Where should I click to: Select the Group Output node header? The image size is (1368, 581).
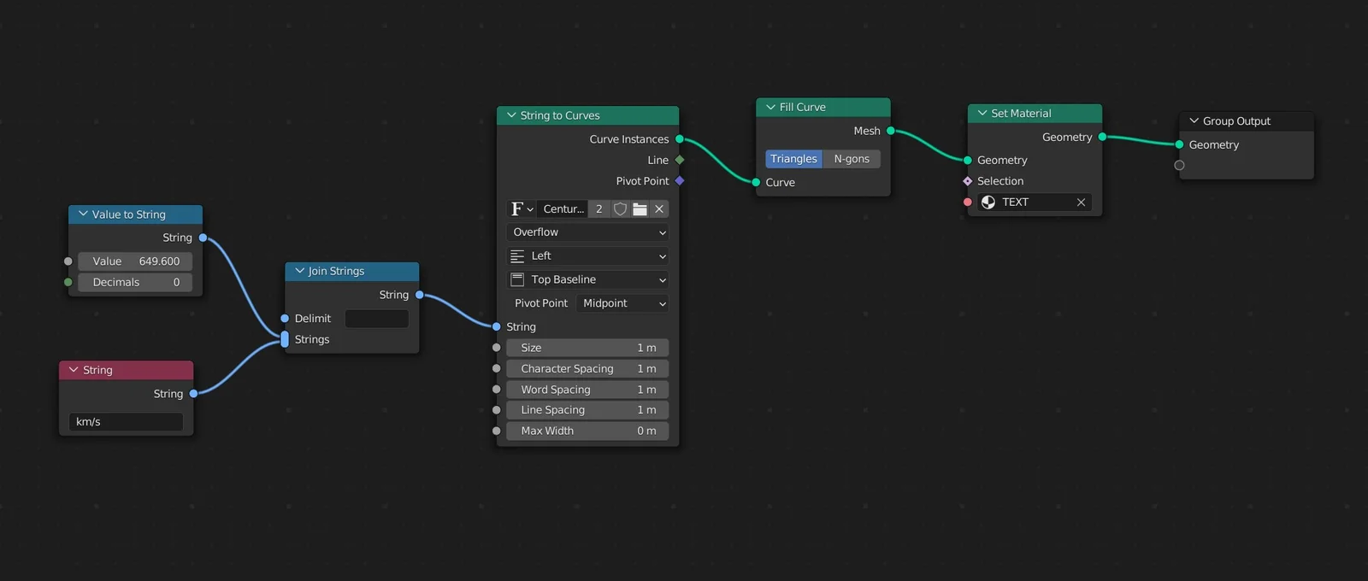pos(1246,120)
